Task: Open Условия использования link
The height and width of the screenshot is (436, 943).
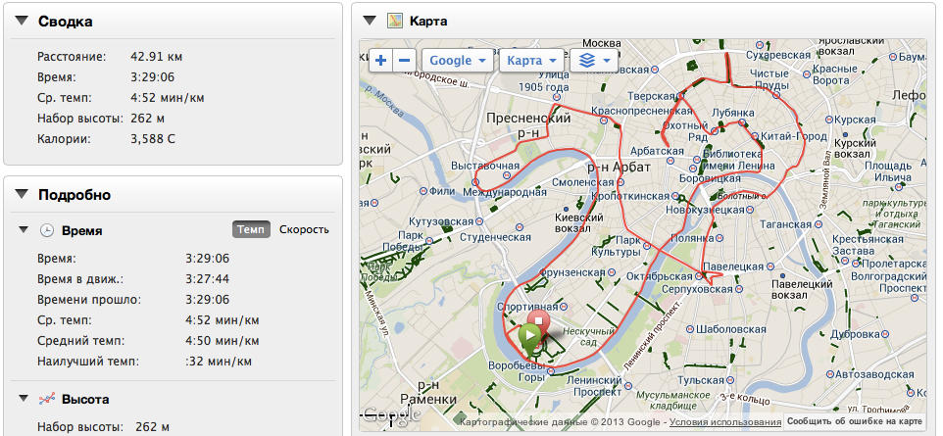Action: click(x=725, y=421)
